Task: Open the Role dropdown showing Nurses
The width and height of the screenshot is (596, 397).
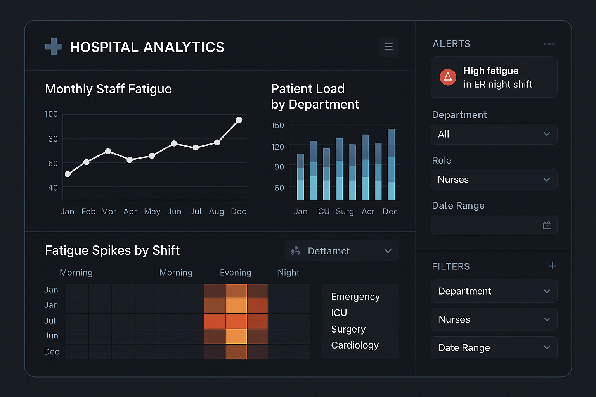Action: click(x=494, y=179)
